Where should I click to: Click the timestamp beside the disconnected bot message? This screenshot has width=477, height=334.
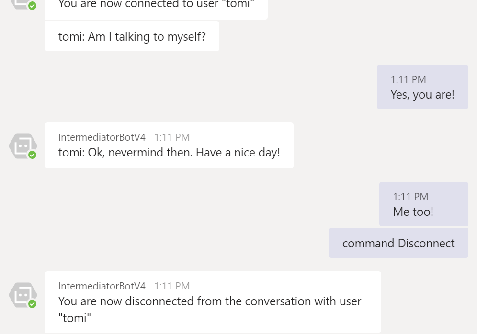point(172,286)
